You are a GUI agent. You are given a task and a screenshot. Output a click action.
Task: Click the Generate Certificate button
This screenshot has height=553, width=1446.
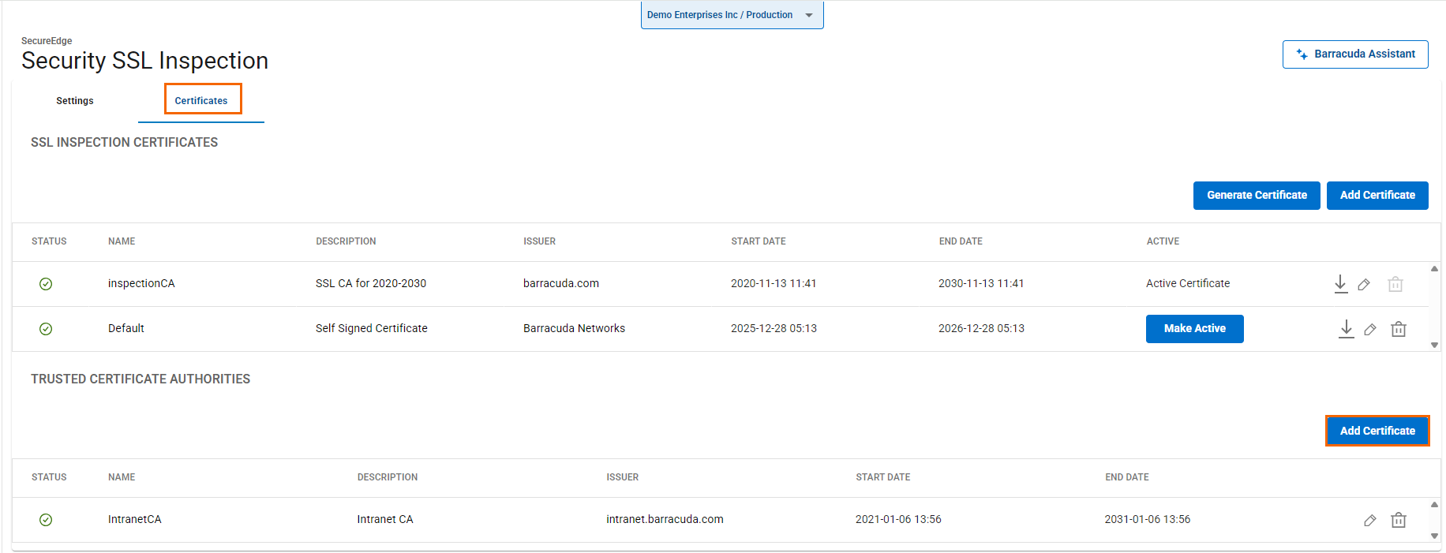tap(1257, 196)
